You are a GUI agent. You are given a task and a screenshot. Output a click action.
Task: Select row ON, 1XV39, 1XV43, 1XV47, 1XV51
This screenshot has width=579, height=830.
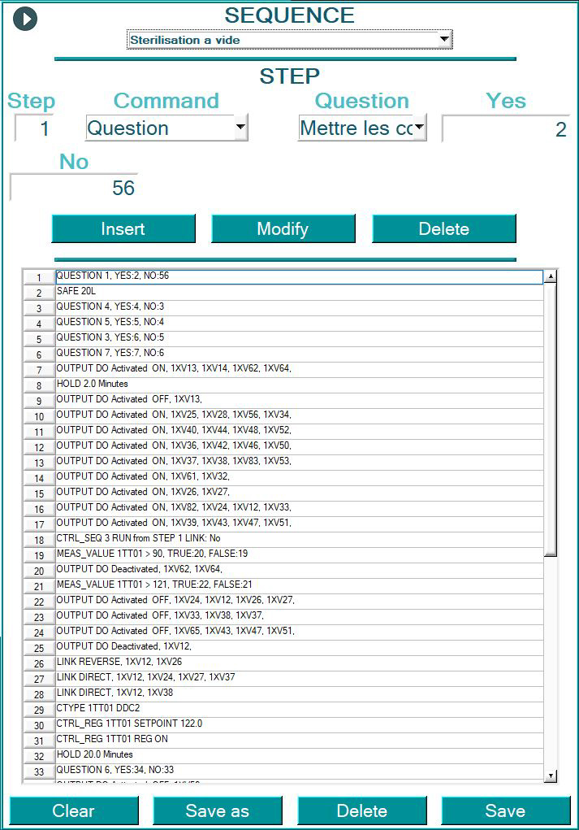click(300, 524)
